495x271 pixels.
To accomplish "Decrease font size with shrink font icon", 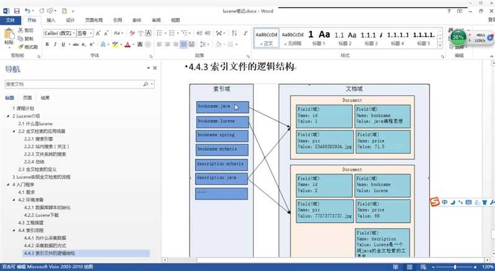I will point(106,33).
